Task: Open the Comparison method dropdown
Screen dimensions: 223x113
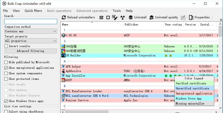Action: tap(31, 31)
